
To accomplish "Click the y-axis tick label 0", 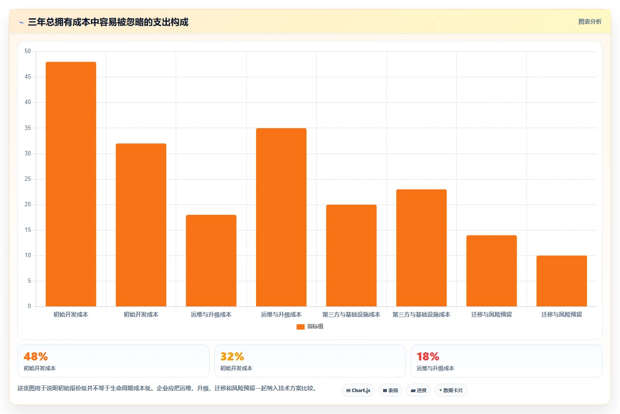I will (x=29, y=306).
